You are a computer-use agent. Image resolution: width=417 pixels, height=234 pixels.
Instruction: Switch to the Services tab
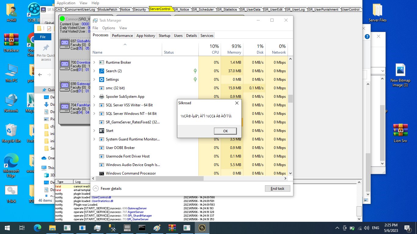(207, 36)
